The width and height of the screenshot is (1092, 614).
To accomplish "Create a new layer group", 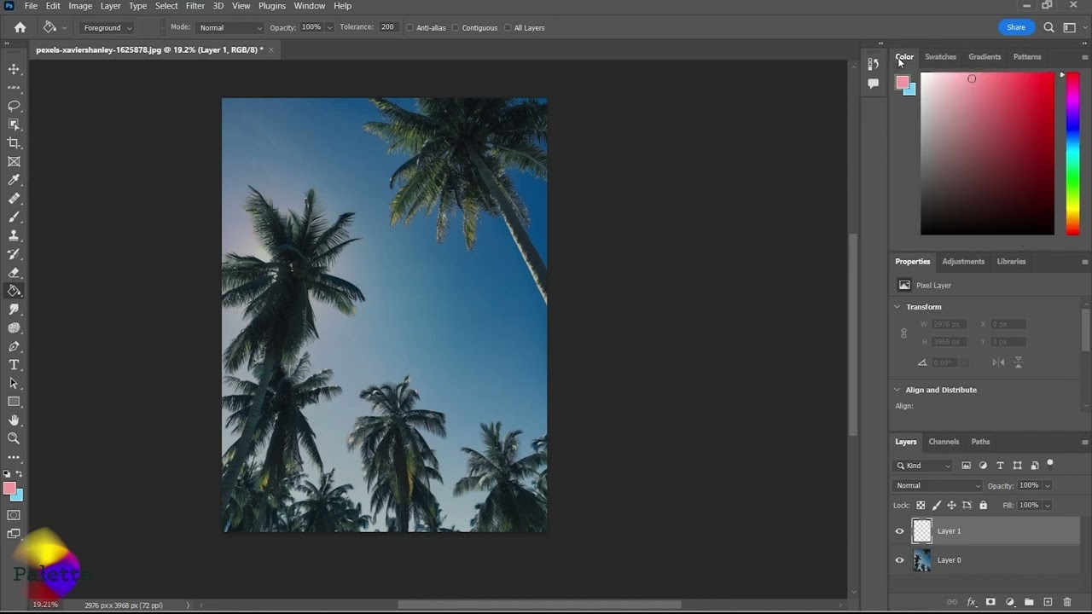I will pyautogui.click(x=1029, y=602).
